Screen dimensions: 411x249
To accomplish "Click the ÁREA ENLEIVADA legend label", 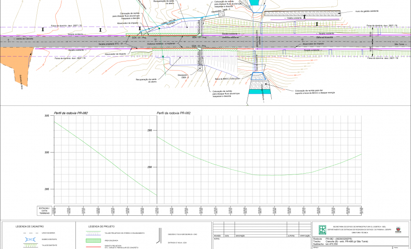I will coord(111,240).
